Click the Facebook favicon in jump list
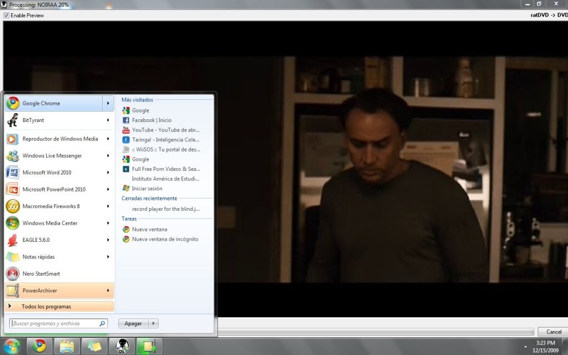The image size is (568, 355). click(126, 120)
